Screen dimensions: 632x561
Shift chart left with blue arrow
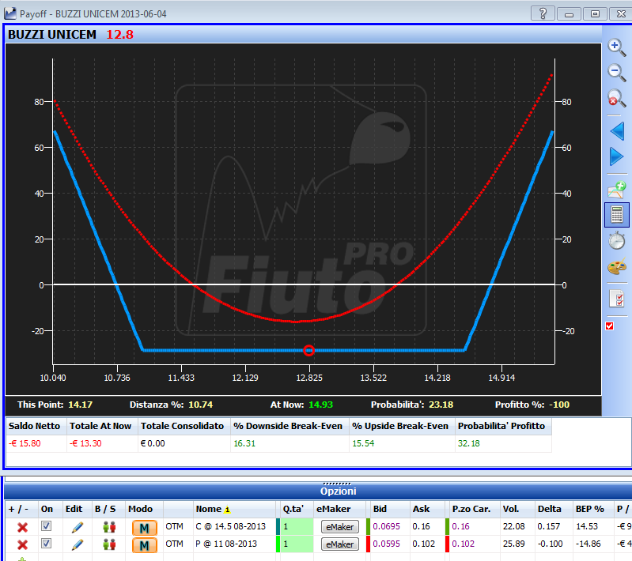617,131
